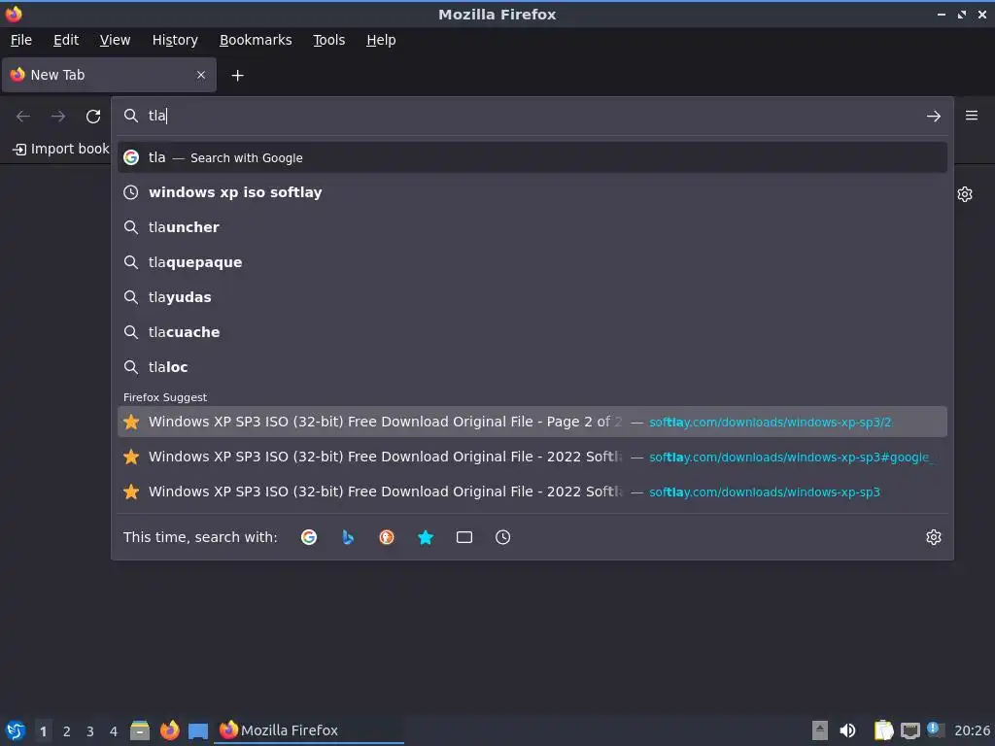Screen dimensions: 995x746
Task: Switch to workspace 2
Action: point(67,731)
